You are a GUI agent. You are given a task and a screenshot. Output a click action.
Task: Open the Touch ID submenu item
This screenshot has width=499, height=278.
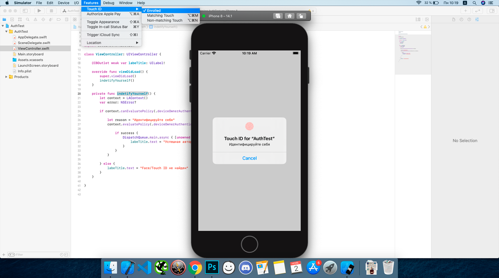click(x=112, y=9)
